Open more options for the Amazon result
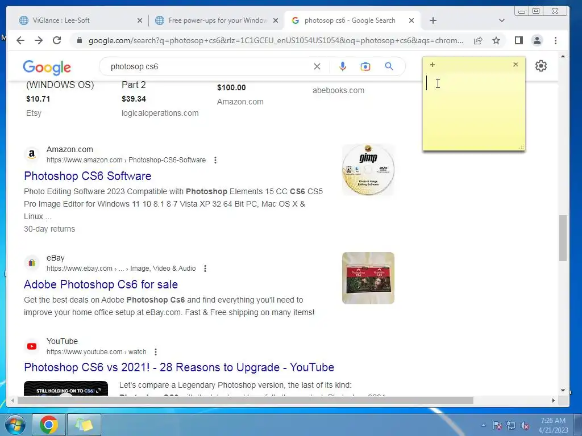582x436 pixels. (215, 160)
